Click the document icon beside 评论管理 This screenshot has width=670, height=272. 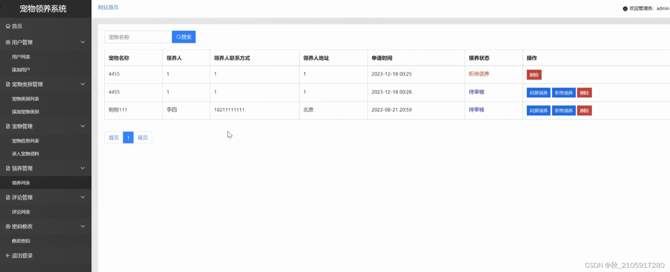[8, 197]
